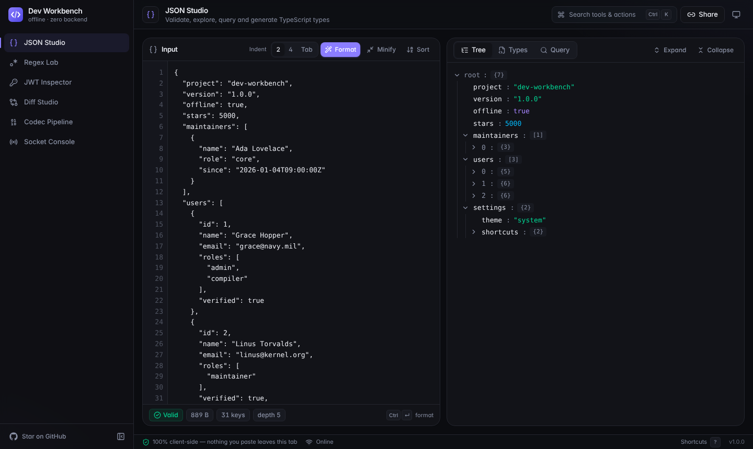
Task: Click the Dev Workbench logo icon
Action: [x=16, y=15]
